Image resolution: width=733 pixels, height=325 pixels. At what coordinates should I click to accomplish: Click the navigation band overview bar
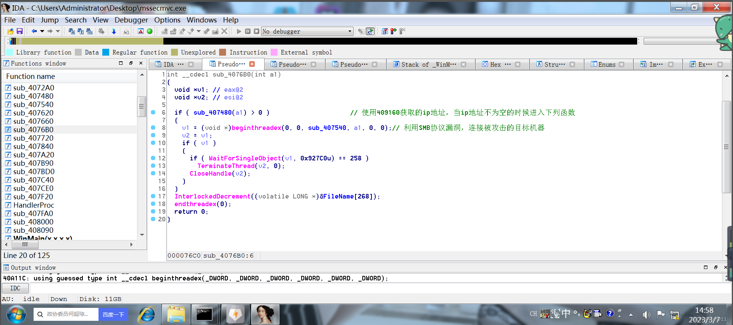323,41
